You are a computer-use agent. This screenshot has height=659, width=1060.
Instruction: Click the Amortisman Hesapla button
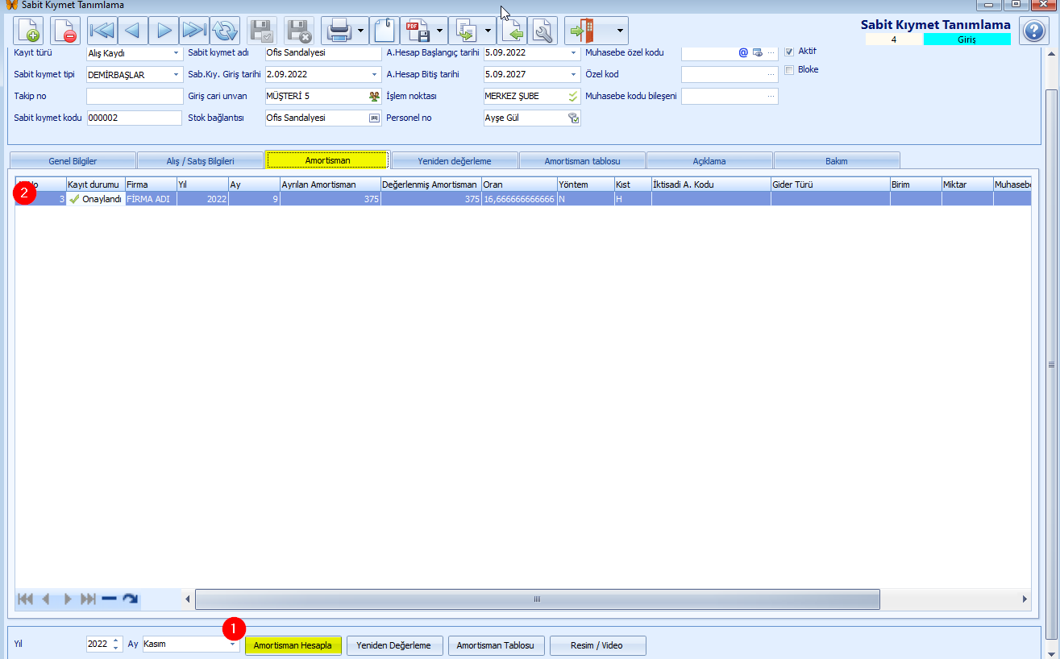click(x=293, y=645)
